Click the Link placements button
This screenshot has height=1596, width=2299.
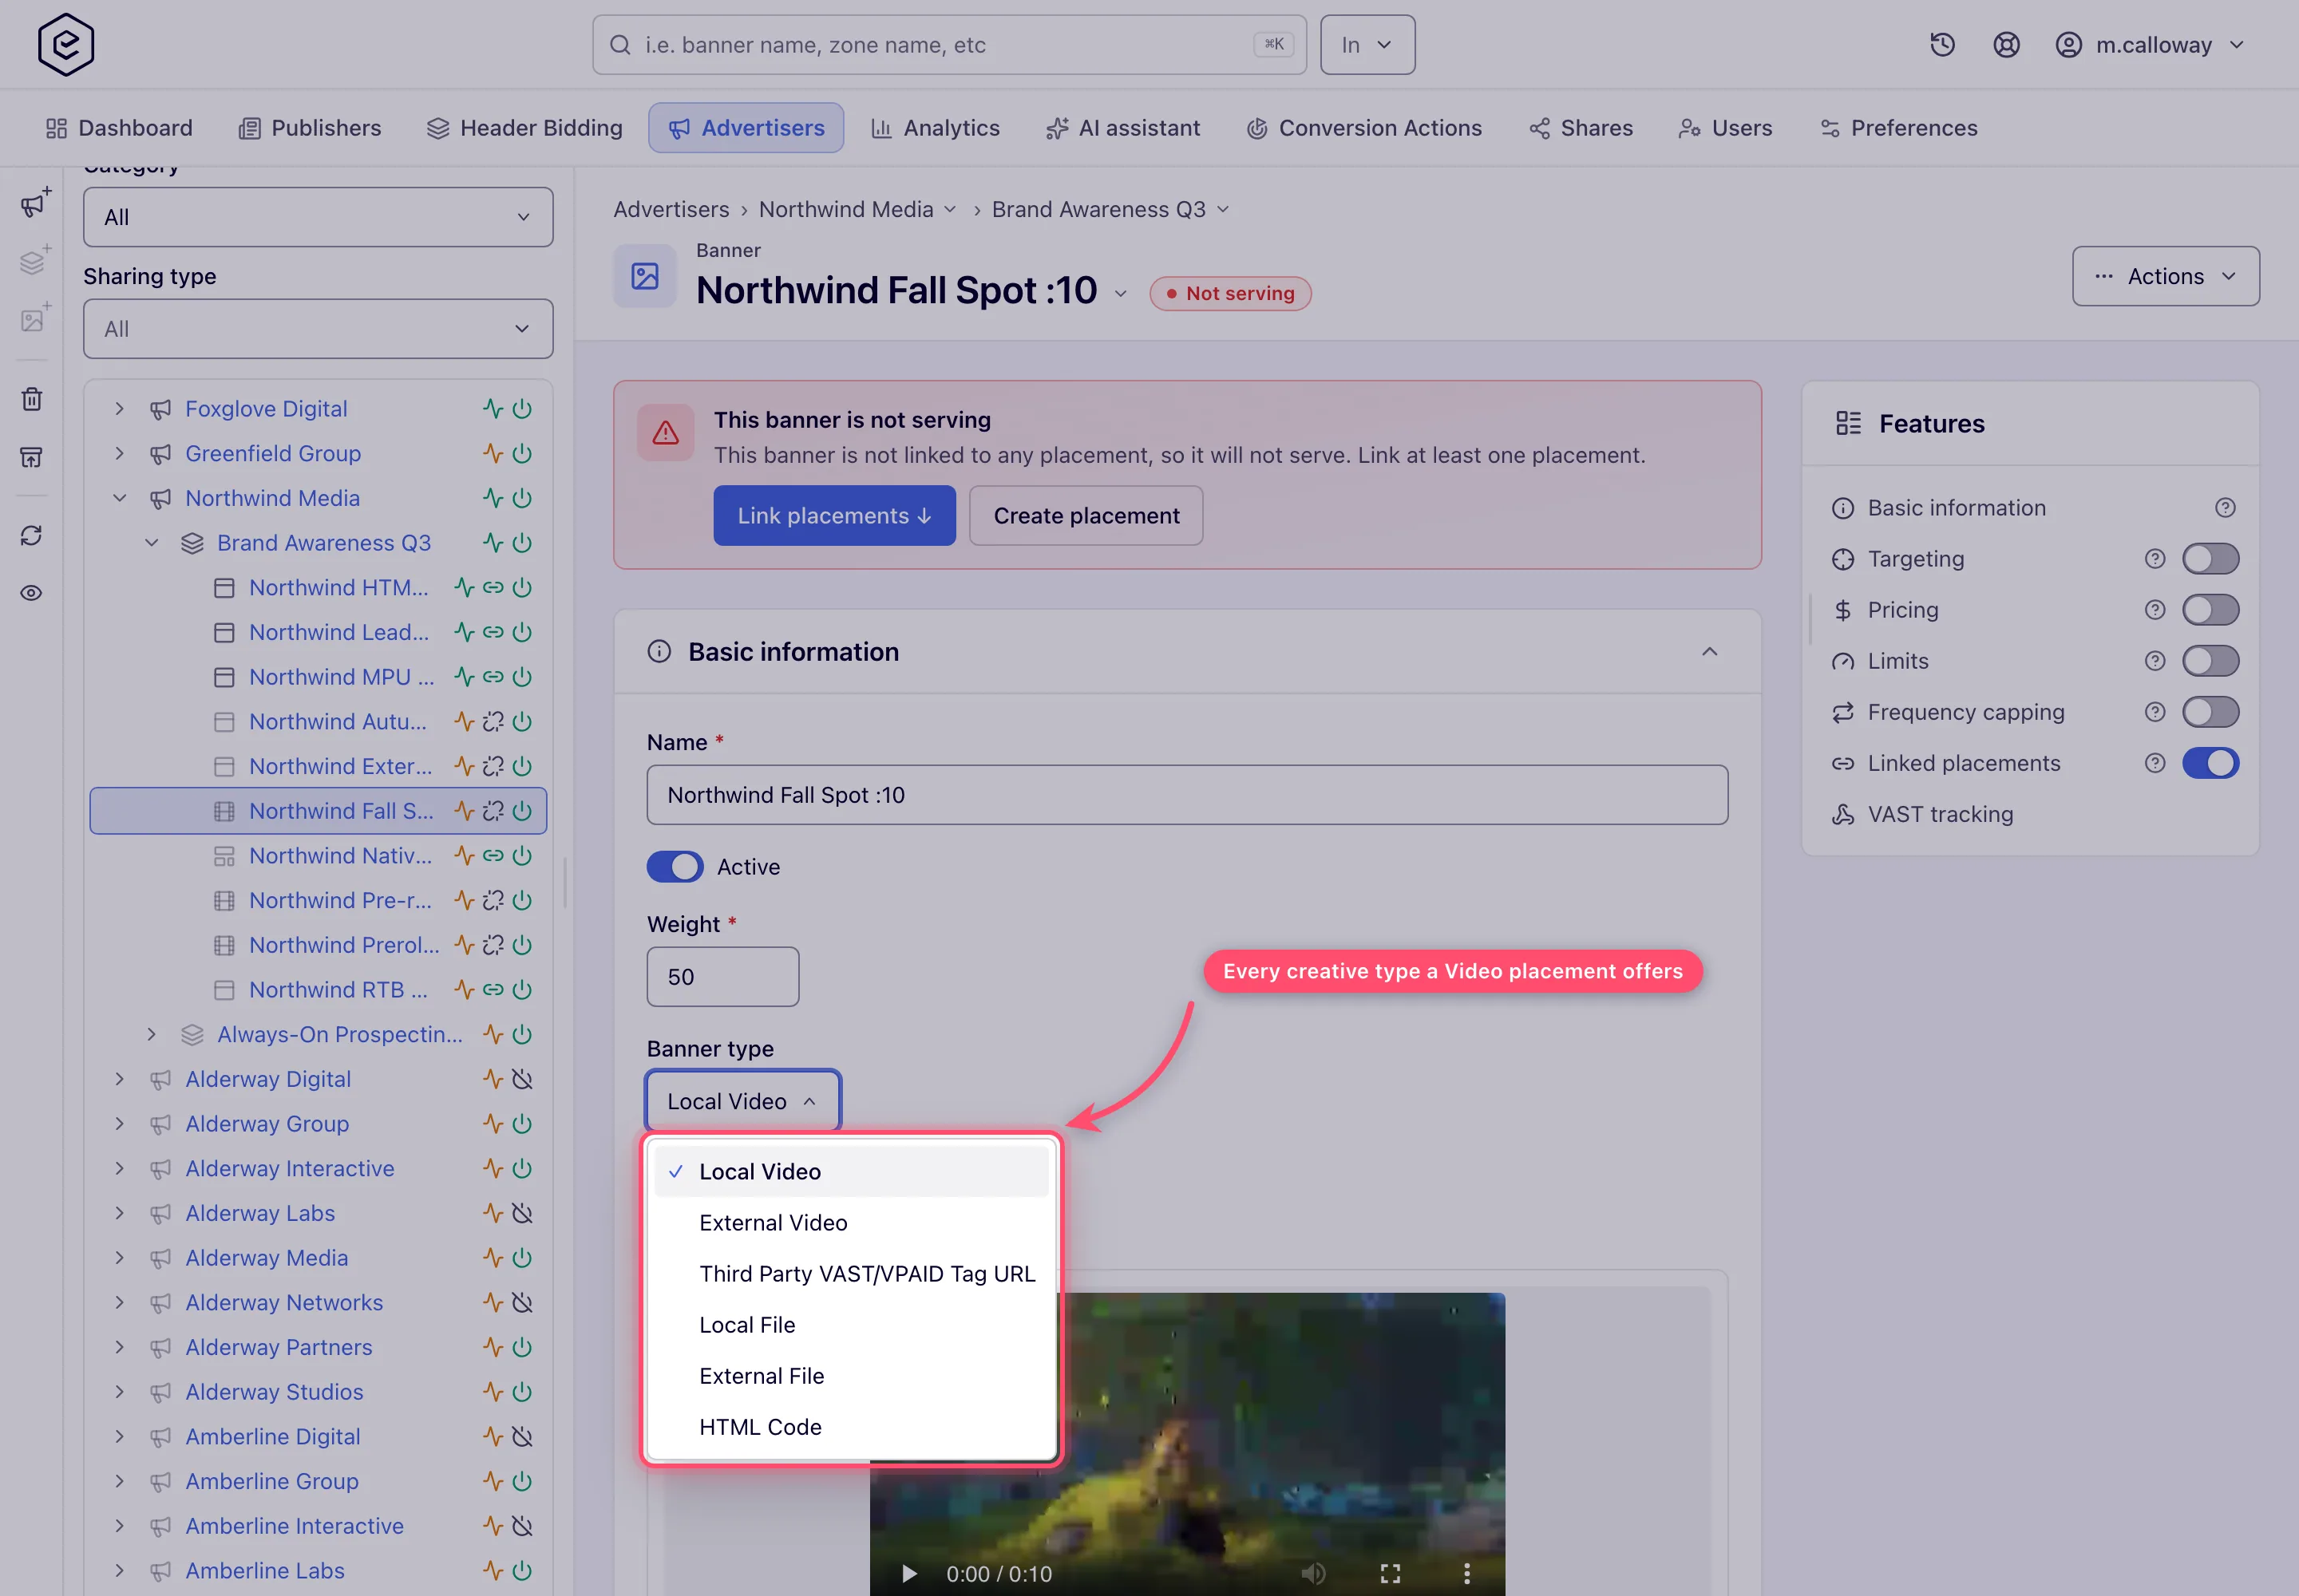click(x=834, y=516)
